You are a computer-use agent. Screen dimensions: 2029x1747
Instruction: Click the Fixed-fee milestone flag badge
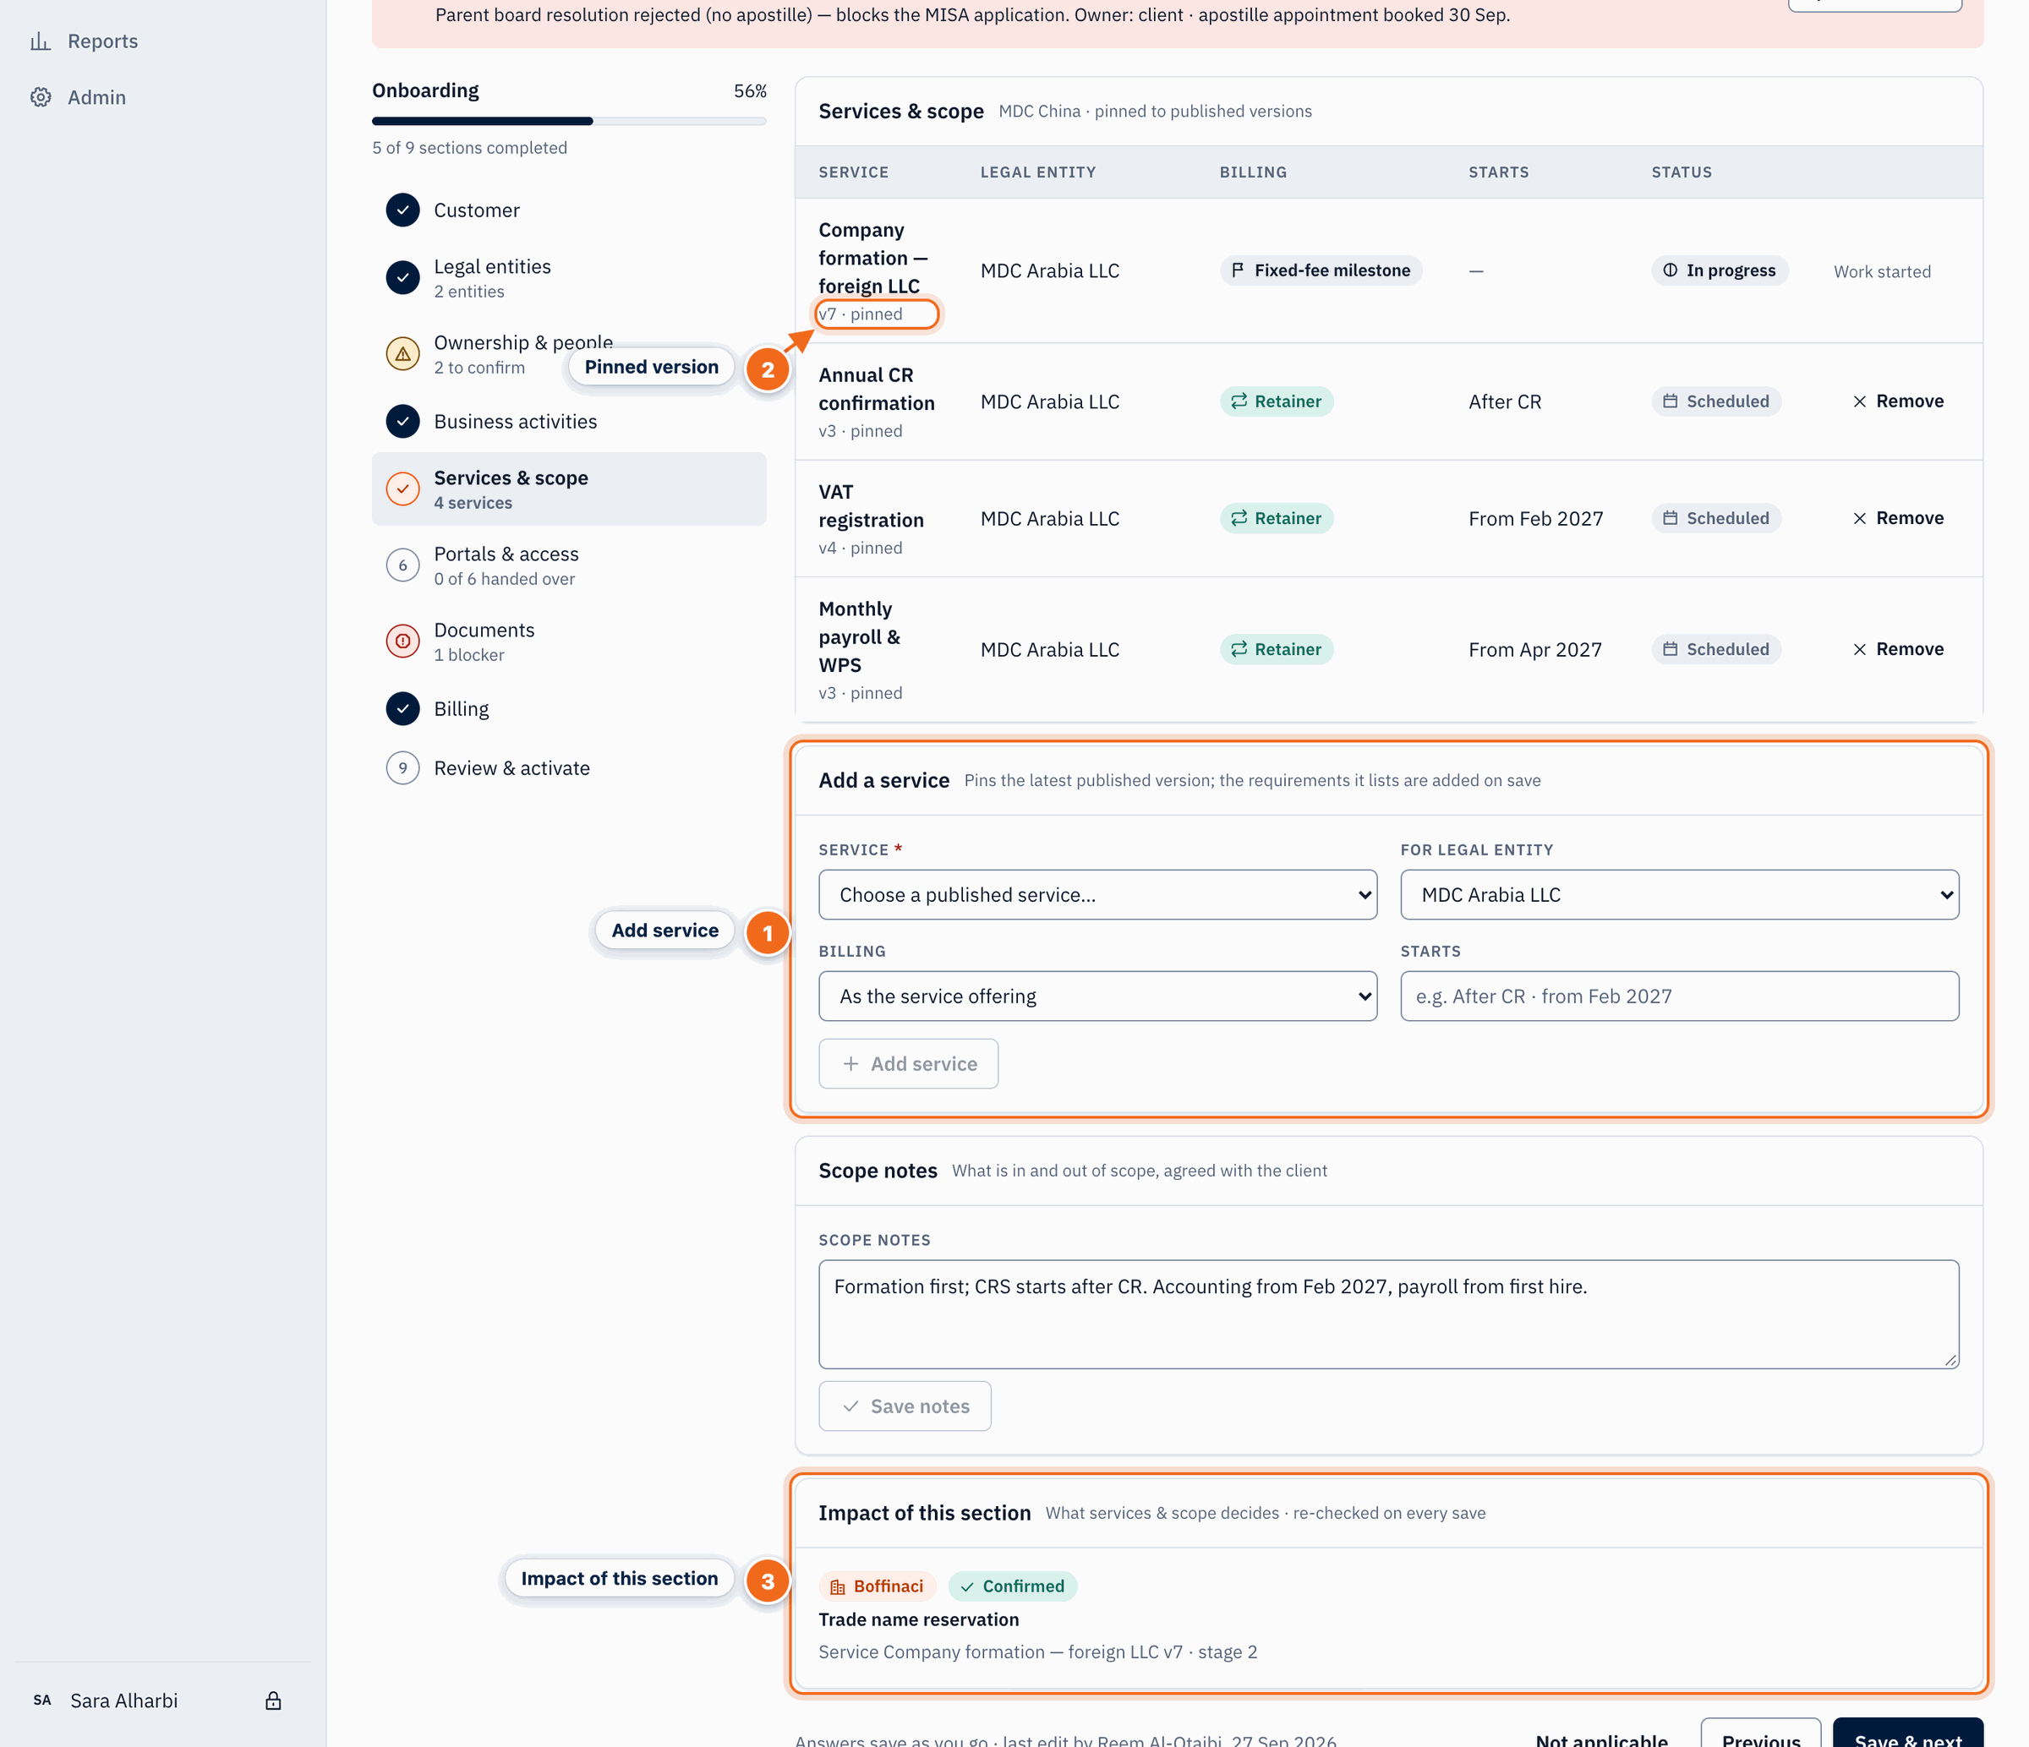[x=1320, y=270]
